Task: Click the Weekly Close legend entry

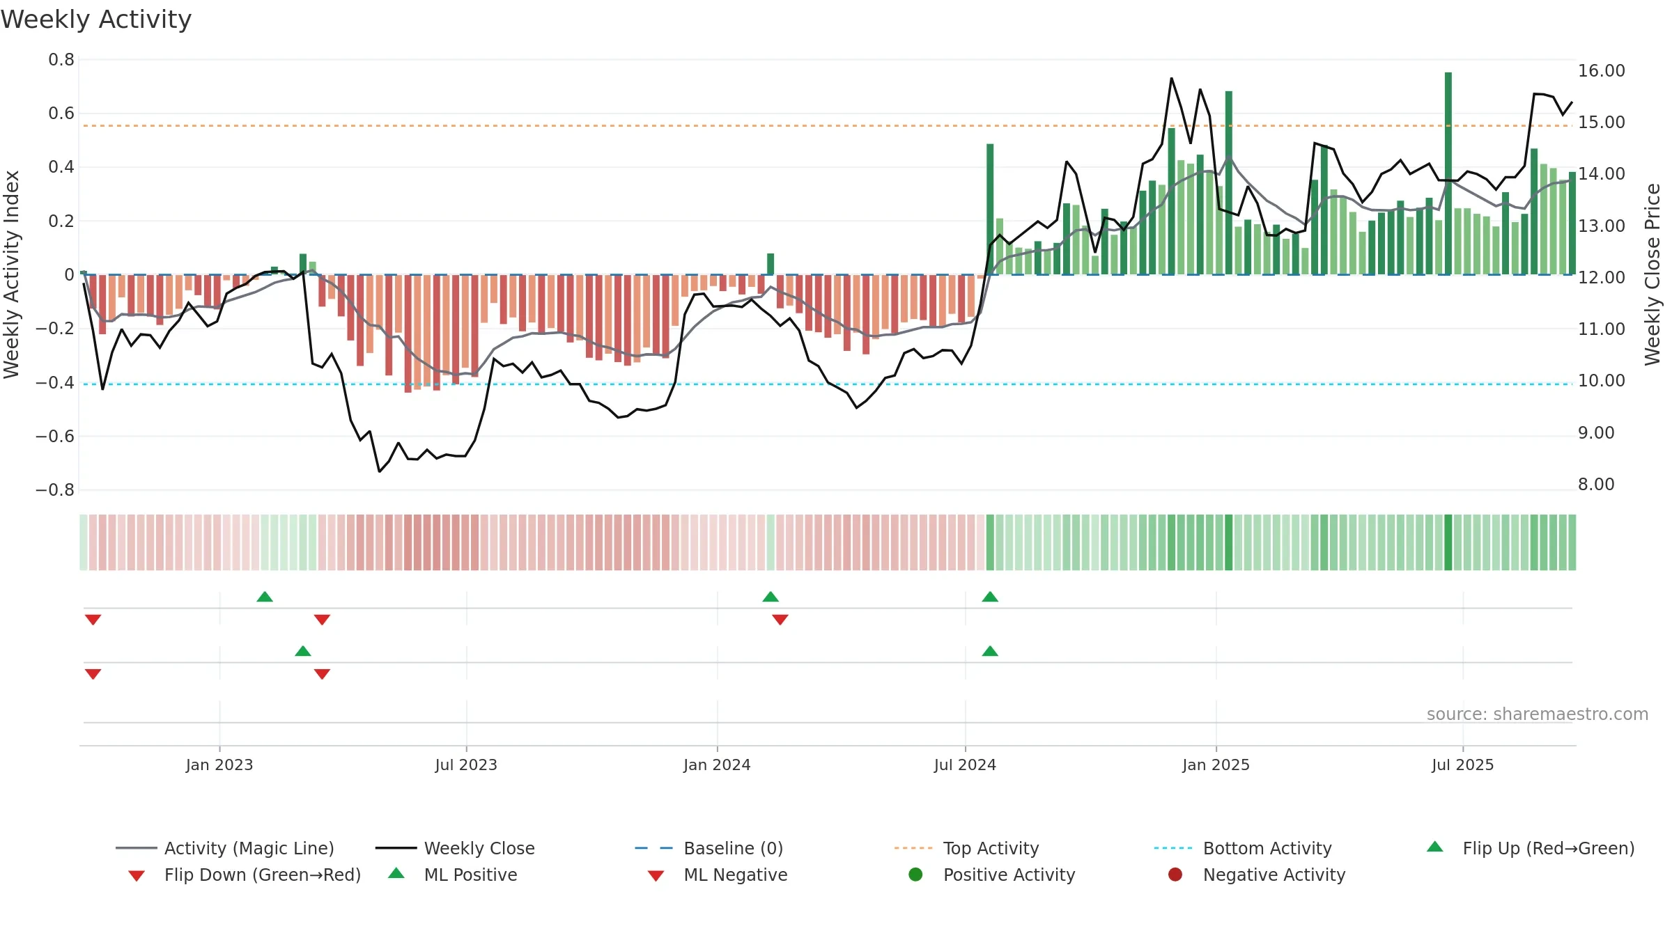Action: point(455,848)
